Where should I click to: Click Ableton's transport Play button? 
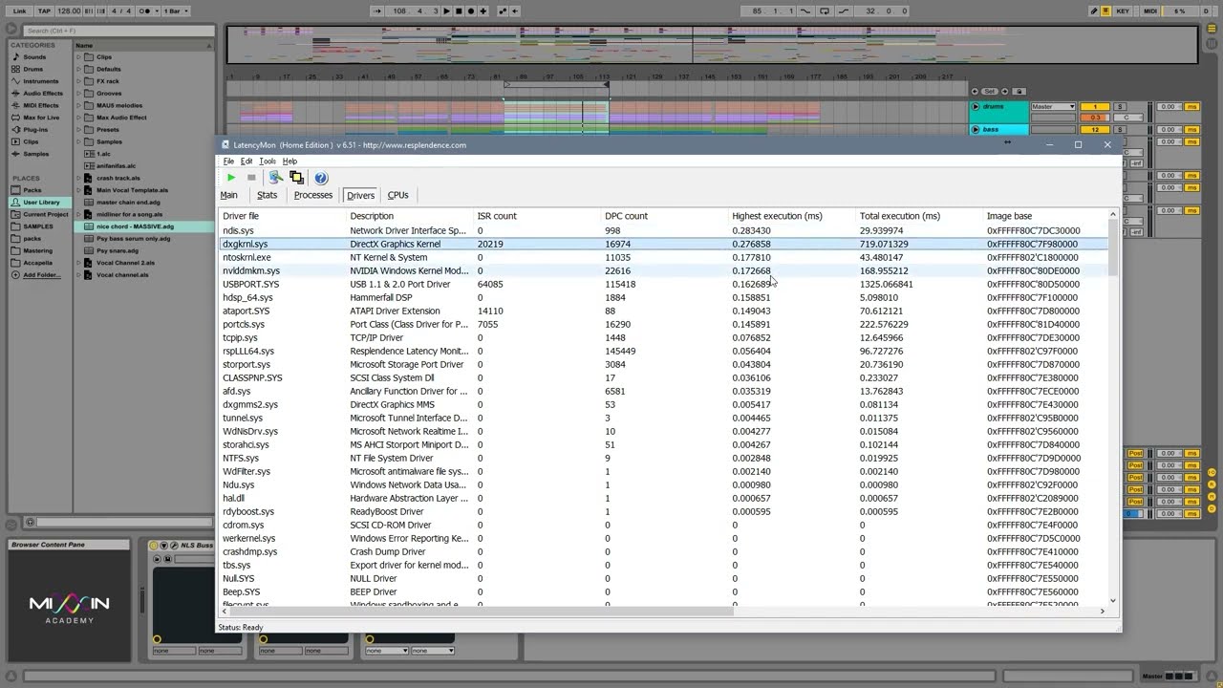[446, 11]
